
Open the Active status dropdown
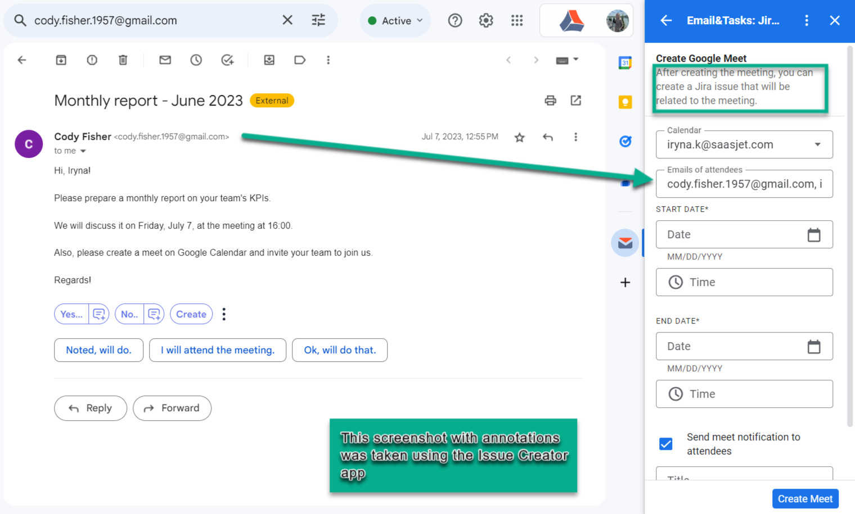click(x=395, y=21)
